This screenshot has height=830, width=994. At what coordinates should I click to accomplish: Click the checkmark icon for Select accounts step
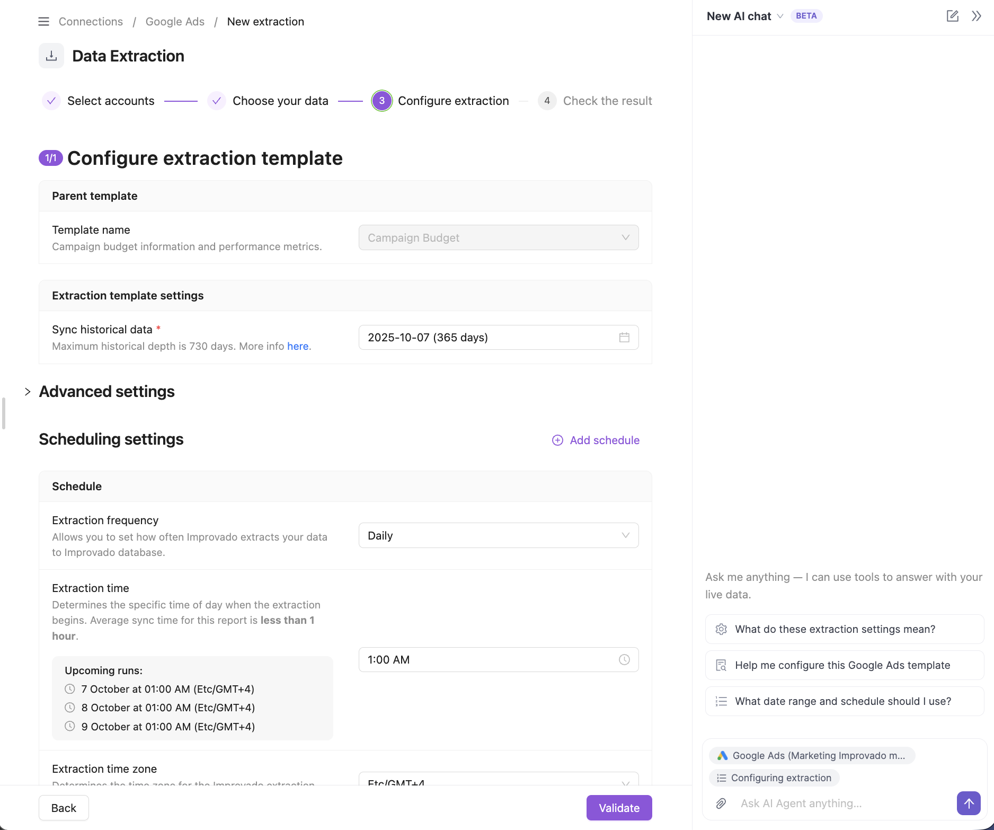point(51,101)
